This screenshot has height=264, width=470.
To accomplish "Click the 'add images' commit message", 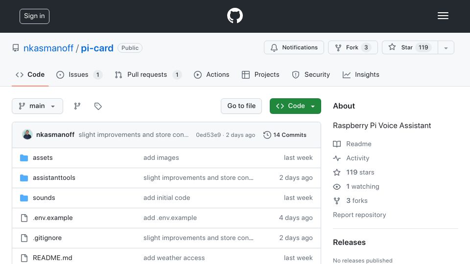I will [161, 158].
